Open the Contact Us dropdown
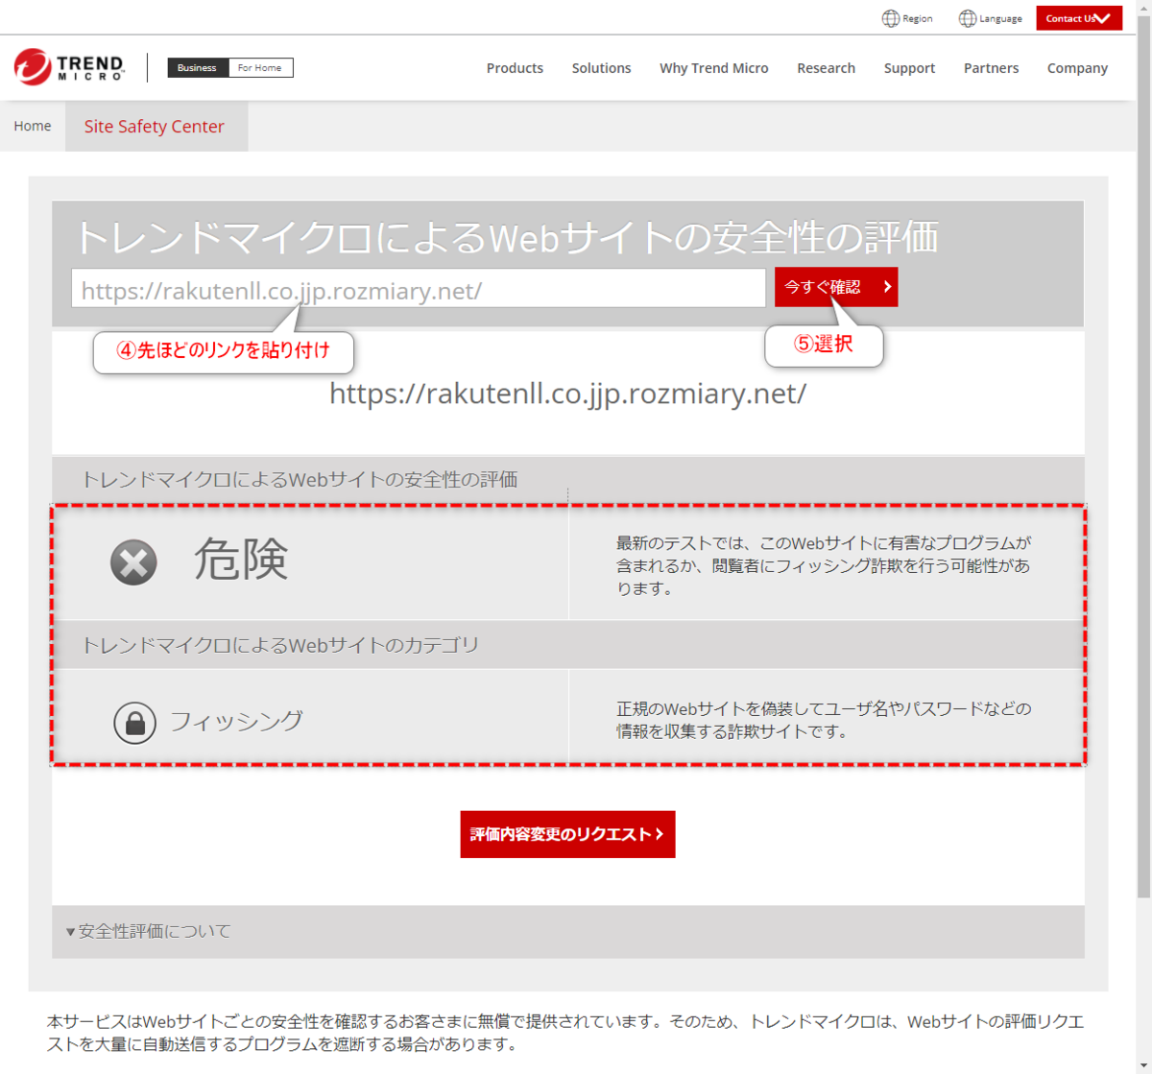This screenshot has width=1152, height=1074. click(x=1079, y=18)
